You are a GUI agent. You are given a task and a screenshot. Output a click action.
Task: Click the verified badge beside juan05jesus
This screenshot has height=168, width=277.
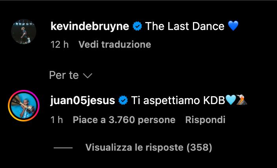click(124, 101)
